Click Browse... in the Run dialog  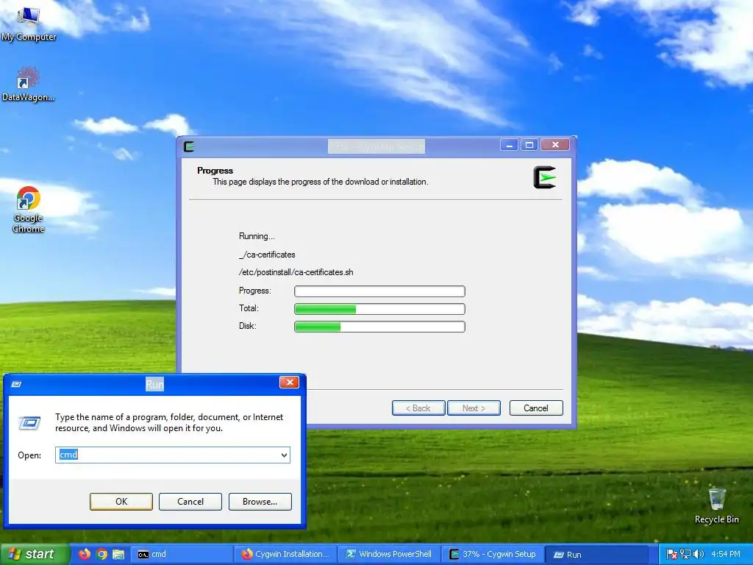(x=260, y=502)
